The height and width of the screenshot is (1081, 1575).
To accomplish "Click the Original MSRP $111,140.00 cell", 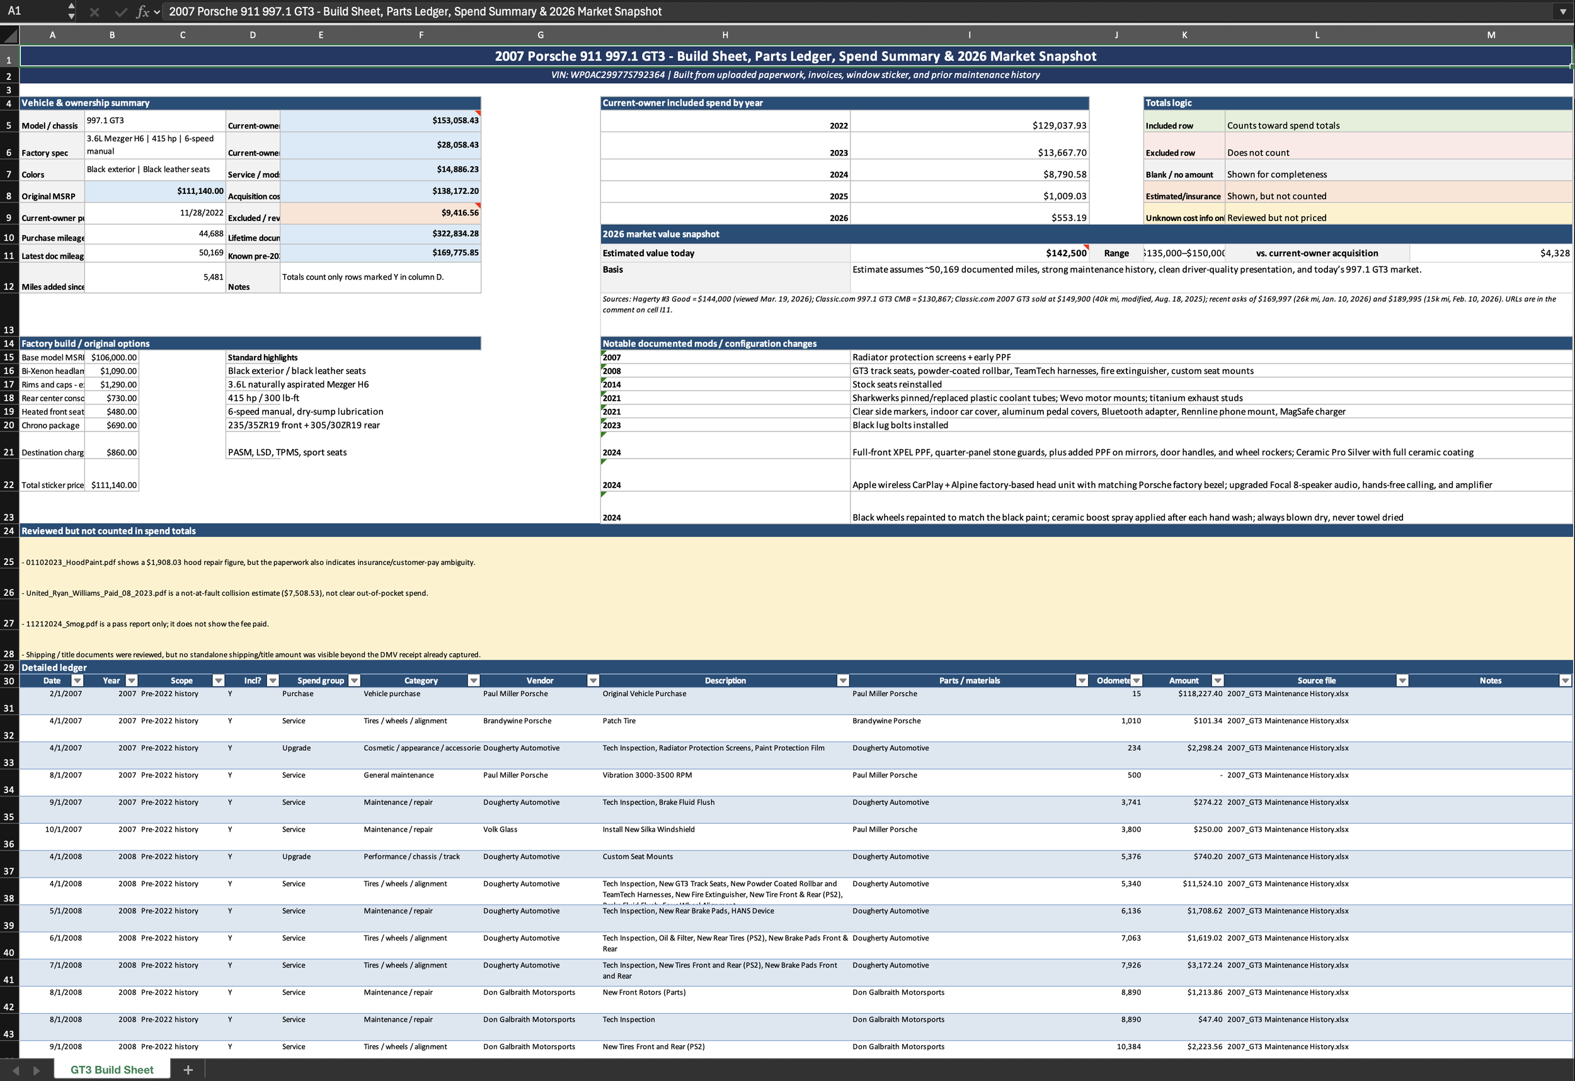I will [x=155, y=191].
